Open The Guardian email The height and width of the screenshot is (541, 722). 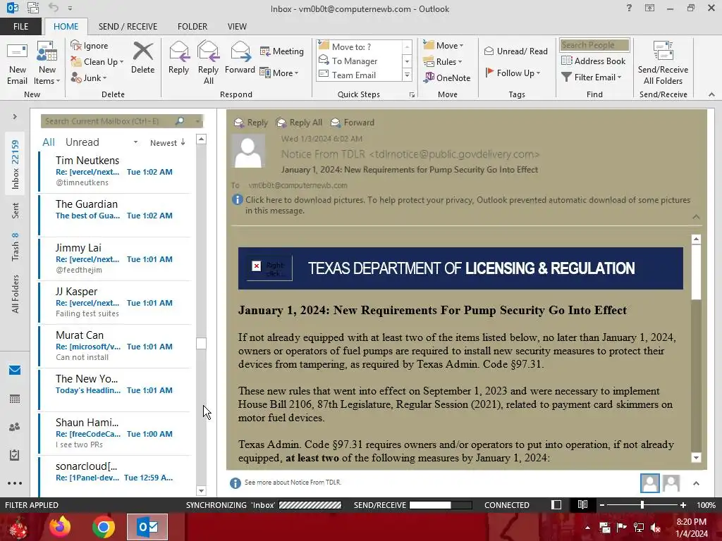pos(115,215)
